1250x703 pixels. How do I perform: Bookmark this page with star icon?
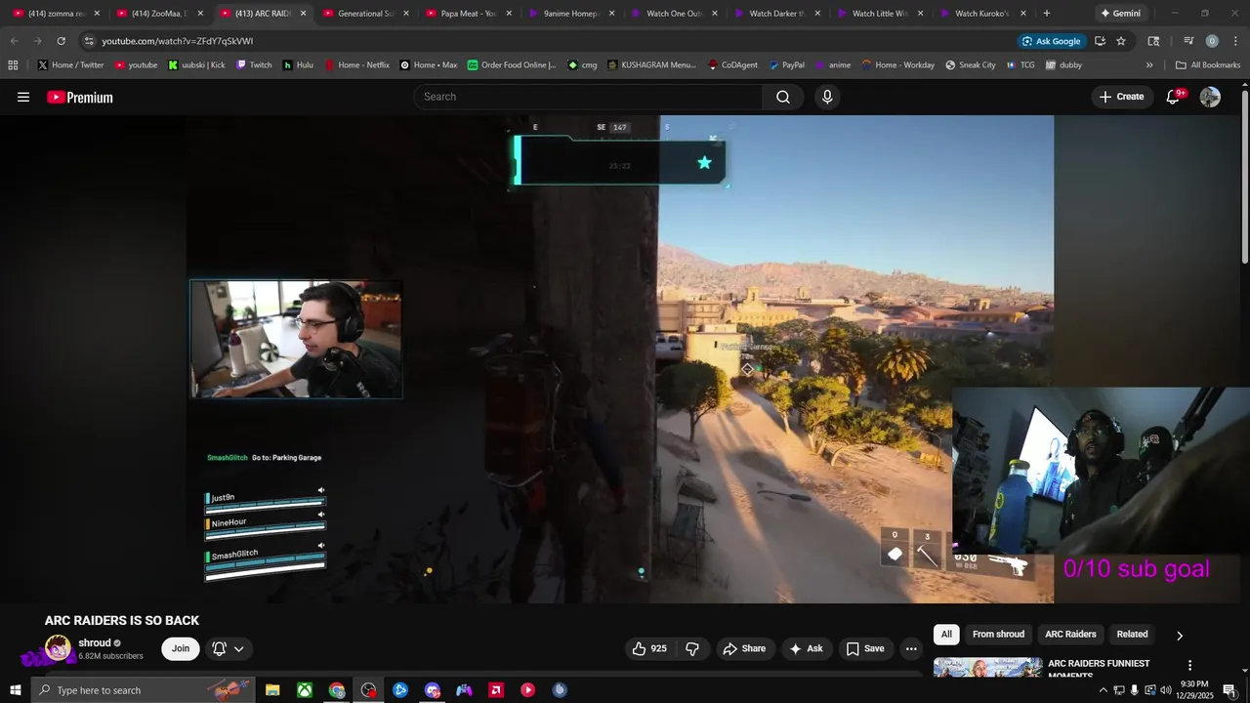(1121, 41)
